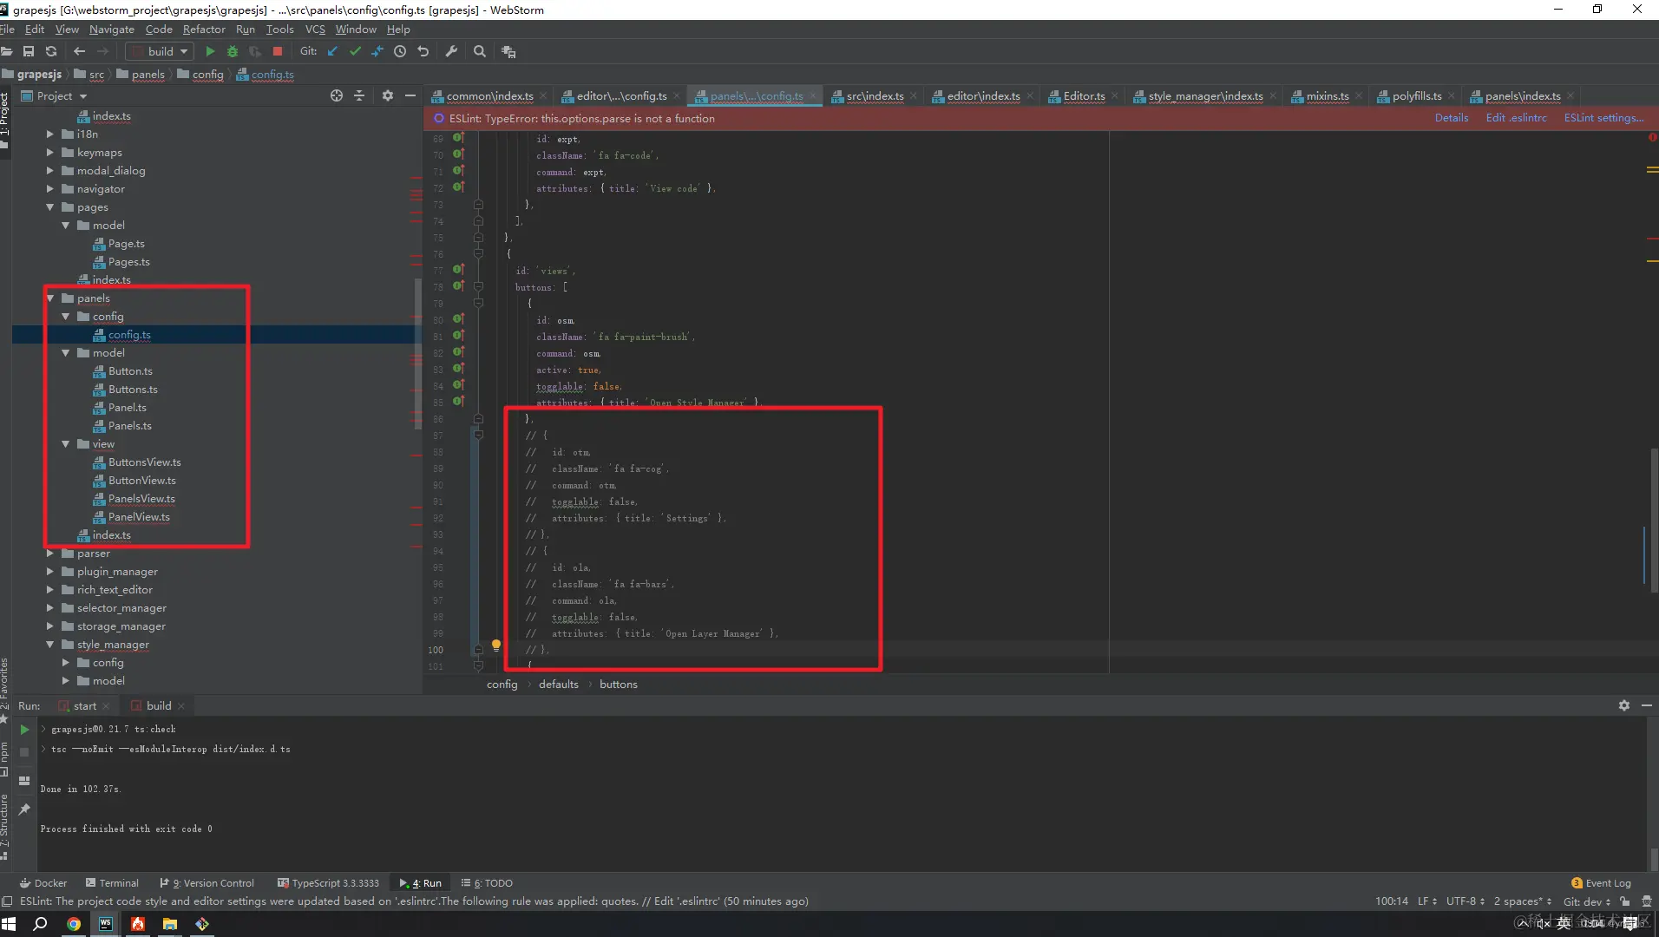Stop the running process with the red square
Viewport: 1659px width, 937px height.
[278, 52]
